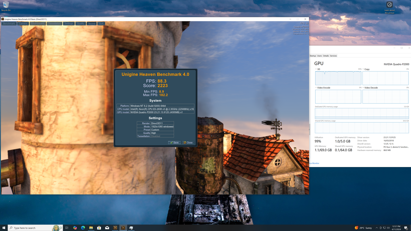Screen dimensions: 411x231
Task: Click the pharaoh search highlight icon
Action: (x=57, y=228)
